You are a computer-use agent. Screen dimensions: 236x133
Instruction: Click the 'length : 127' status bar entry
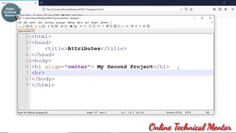click(x=92, y=112)
